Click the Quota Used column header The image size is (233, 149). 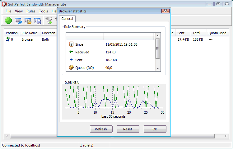(217, 33)
